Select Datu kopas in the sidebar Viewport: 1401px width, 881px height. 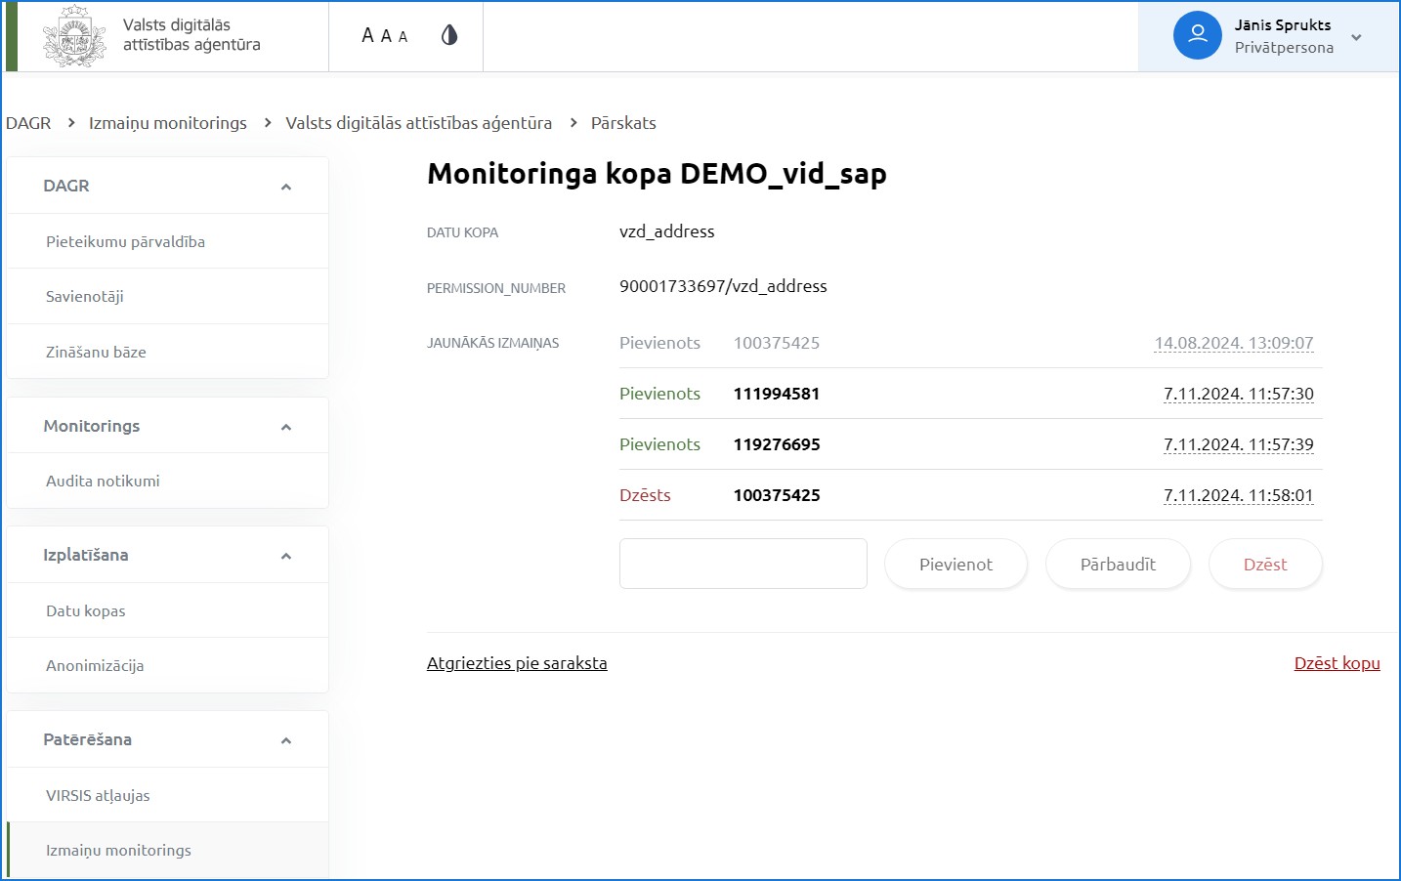point(168,610)
